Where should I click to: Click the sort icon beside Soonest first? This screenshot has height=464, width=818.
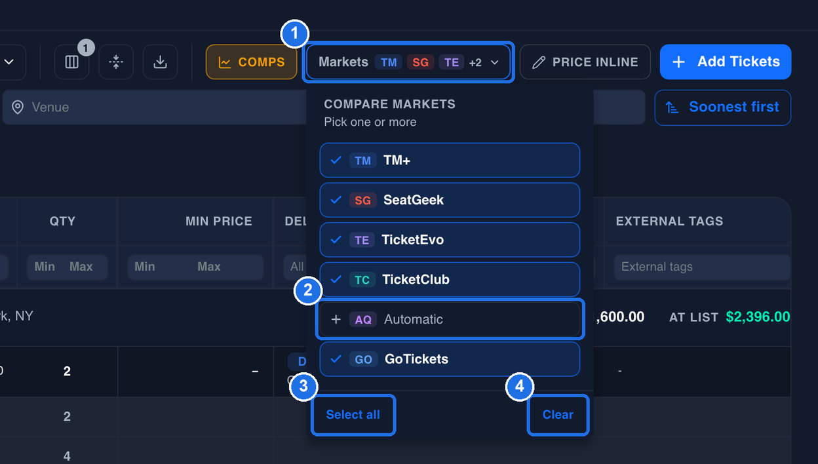pyautogui.click(x=672, y=107)
